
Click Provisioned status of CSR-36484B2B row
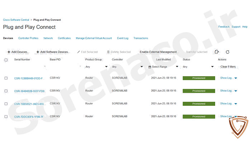point(199,91)
